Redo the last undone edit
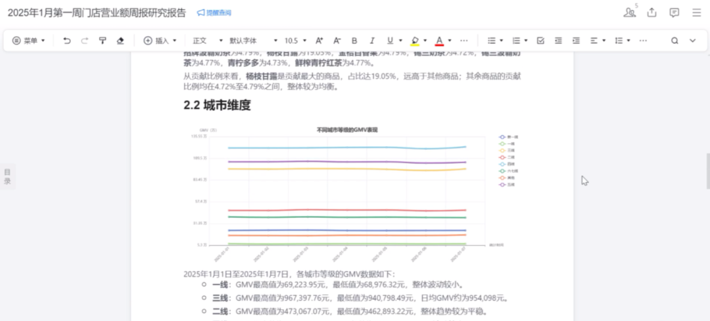Viewport: 710px width, 321px height. (x=84, y=41)
